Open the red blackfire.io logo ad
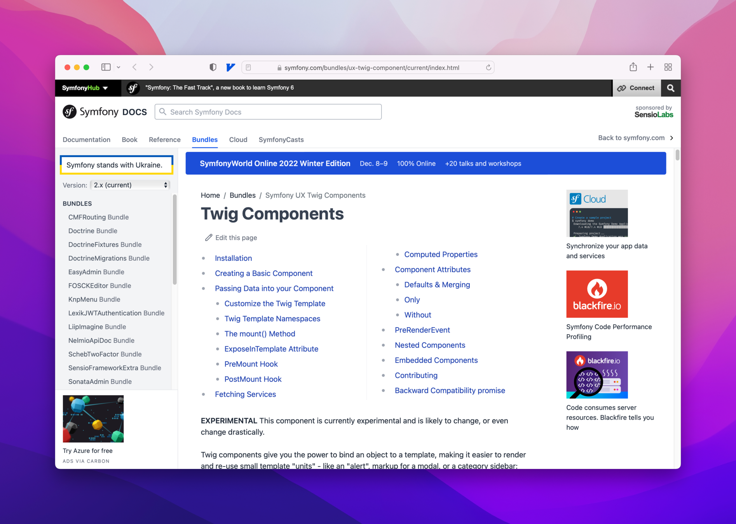Image resolution: width=736 pixels, height=524 pixels. click(597, 294)
